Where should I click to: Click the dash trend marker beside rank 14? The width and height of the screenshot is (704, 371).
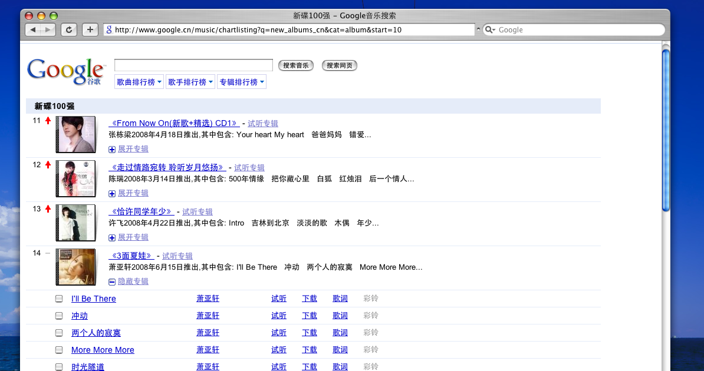(x=48, y=253)
